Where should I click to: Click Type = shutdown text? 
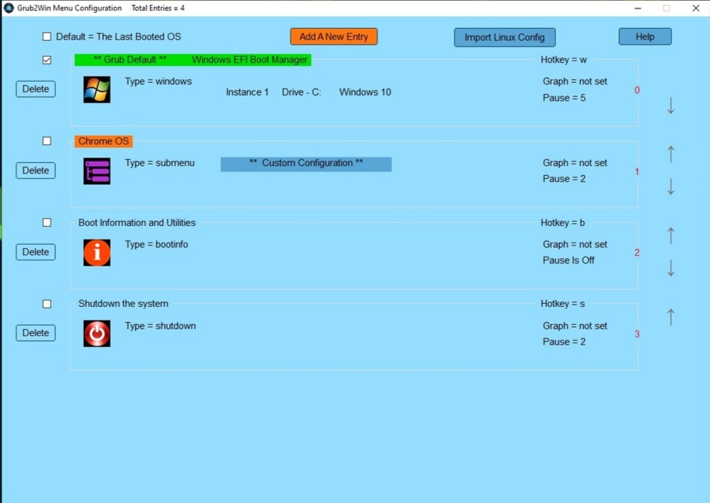coord(160,326)
